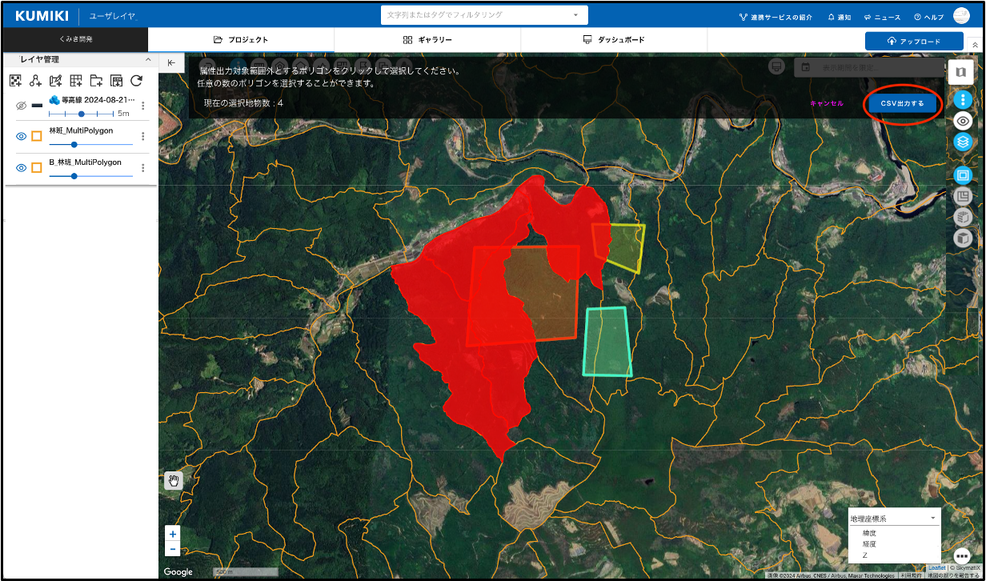Collapse the レイヤ管理 panel
This screenshot has width=986, height=581.
[x=148, y=60]
